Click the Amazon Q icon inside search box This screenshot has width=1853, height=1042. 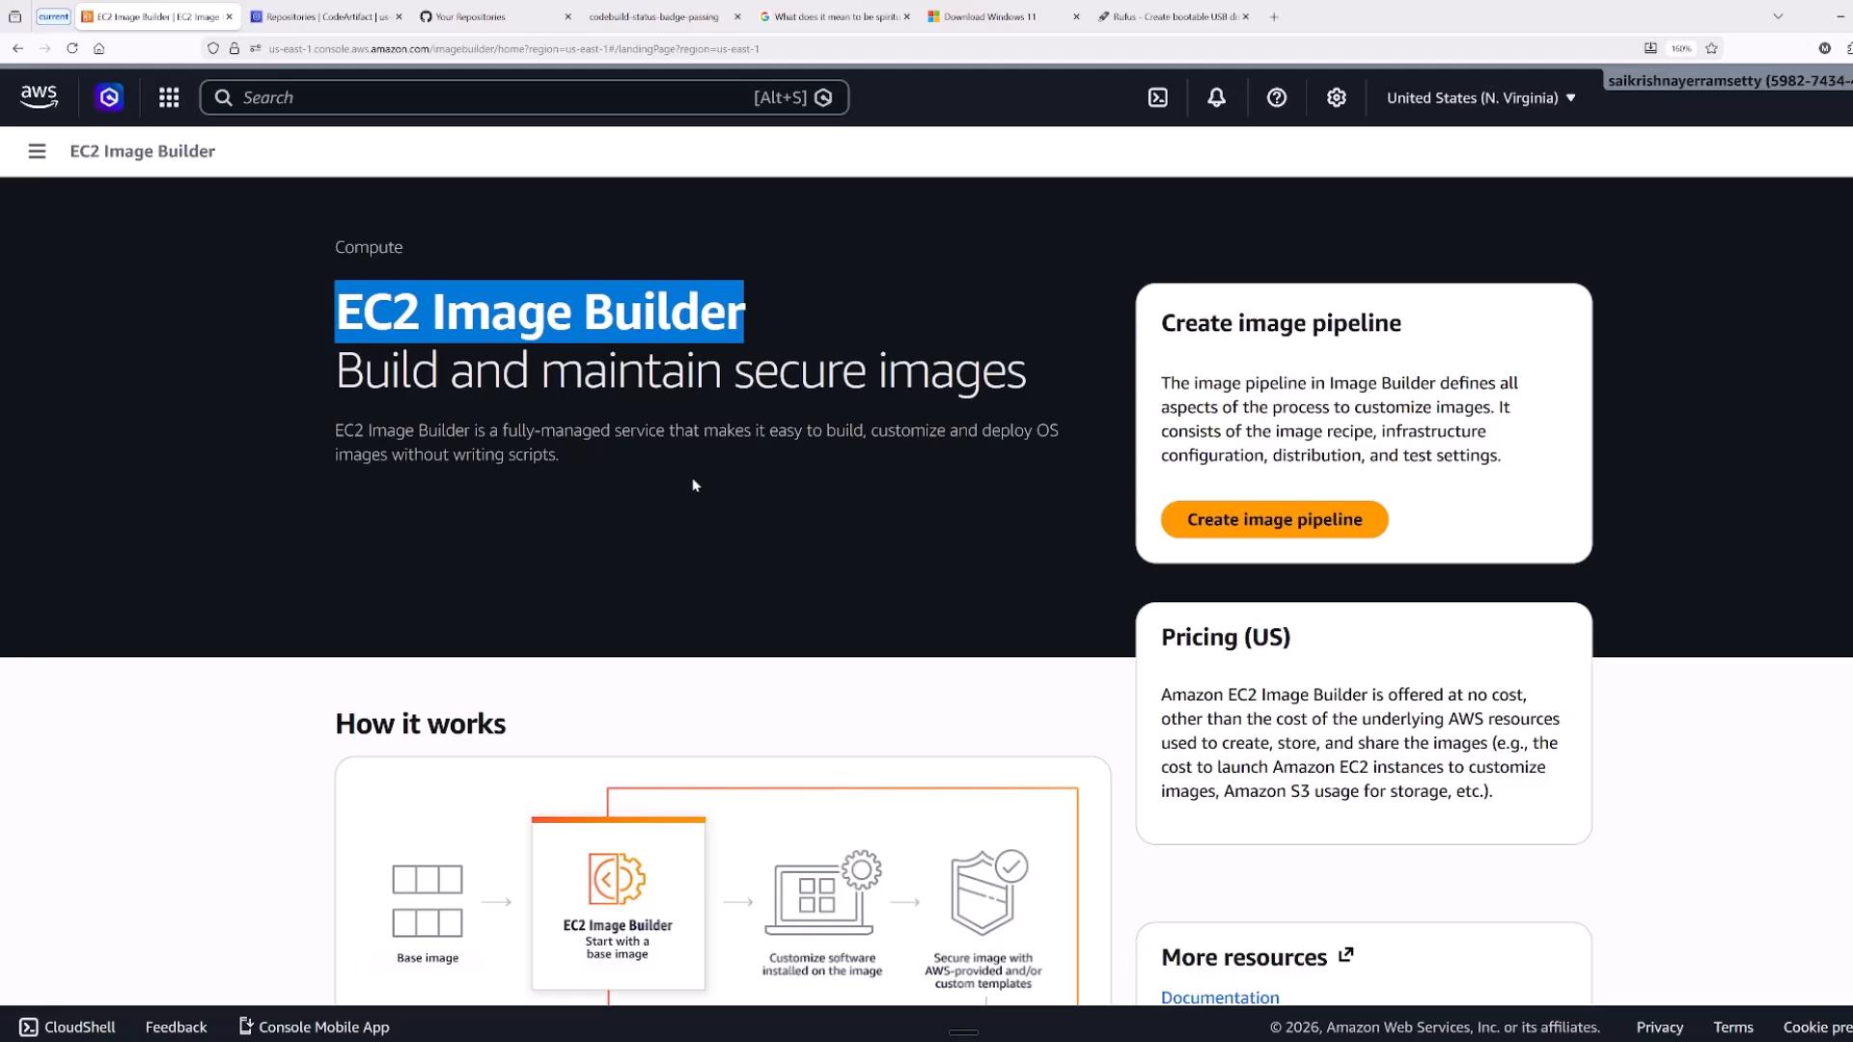[x=823, y=97]
